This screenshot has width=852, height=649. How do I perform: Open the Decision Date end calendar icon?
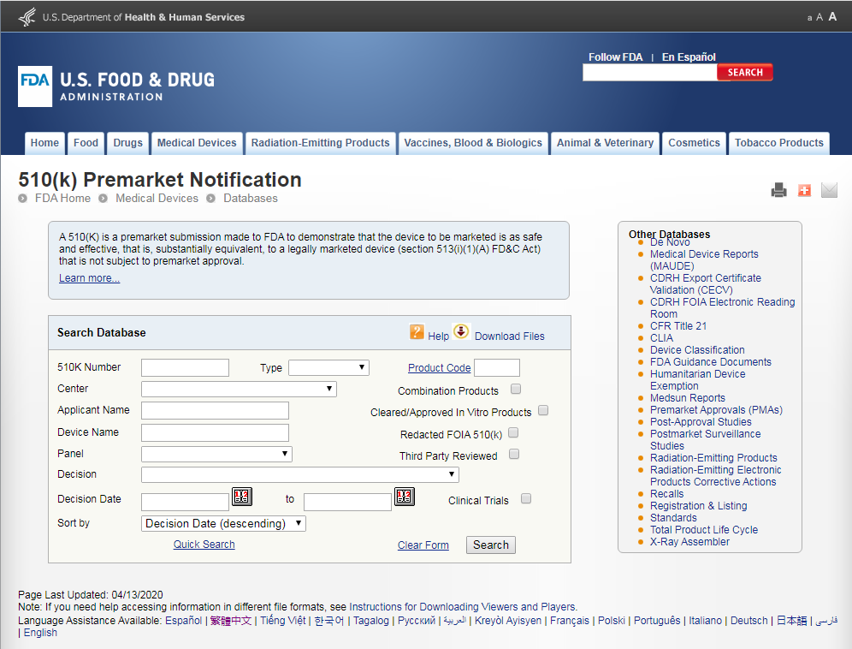click(405, 496)
